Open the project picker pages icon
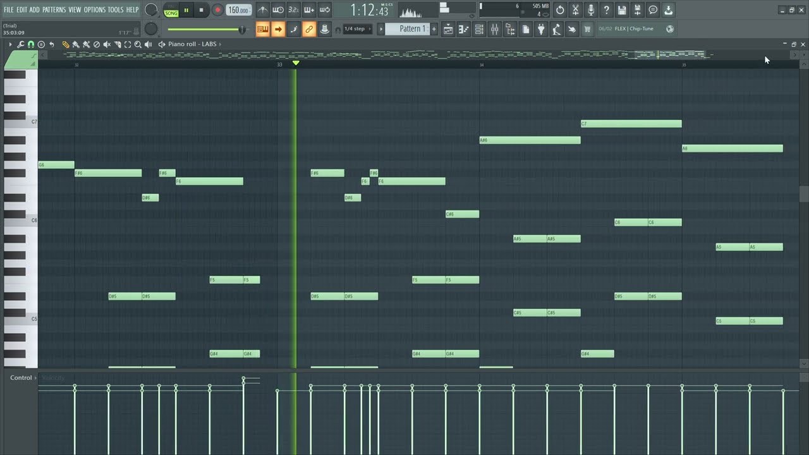Screen dimensions: 809x455 pyautogui.click(x=525, y=29)
